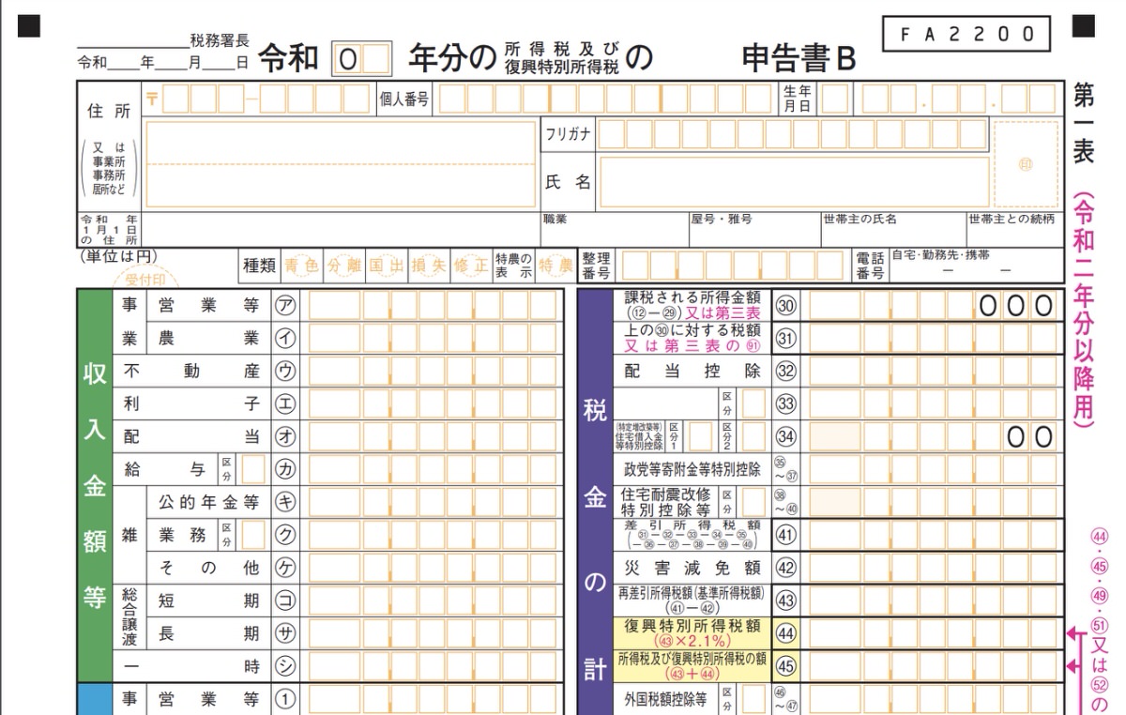Click the 屋号・雅号 field
This screenshot has height=715, width=1126.
click(754, 229)
